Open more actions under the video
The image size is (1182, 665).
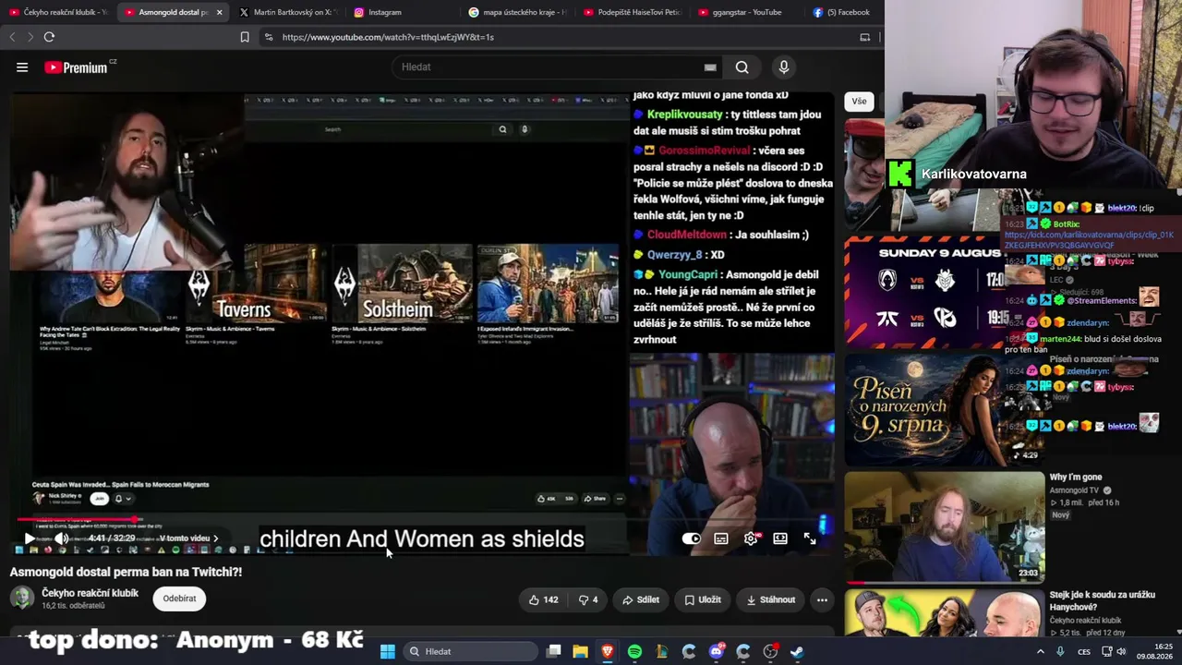click(x=822, y=599)
